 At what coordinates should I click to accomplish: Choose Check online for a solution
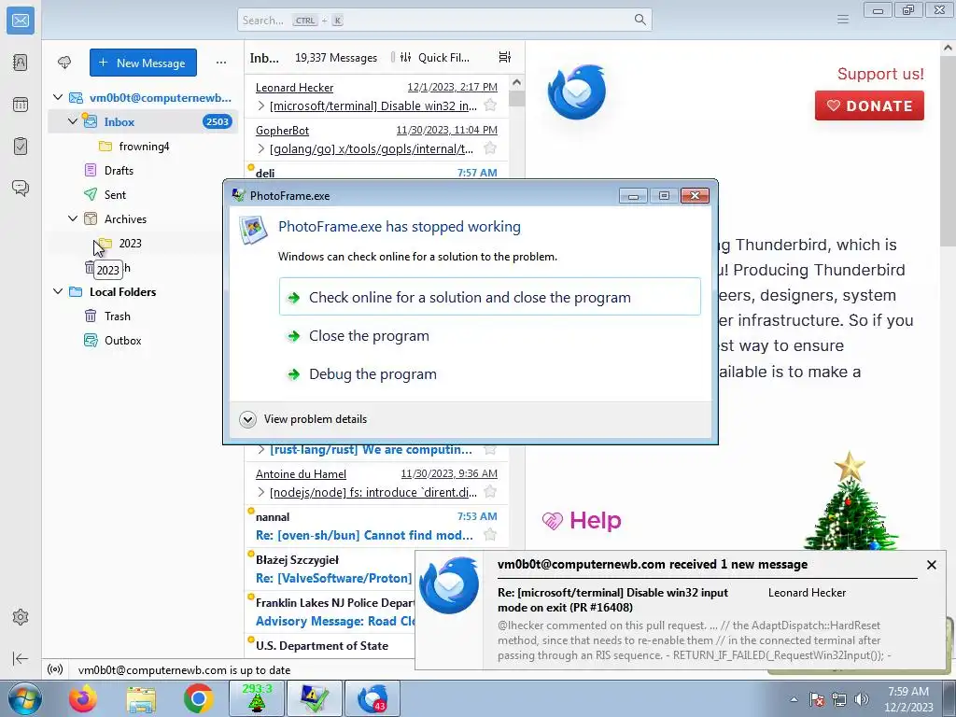(489, 297)
